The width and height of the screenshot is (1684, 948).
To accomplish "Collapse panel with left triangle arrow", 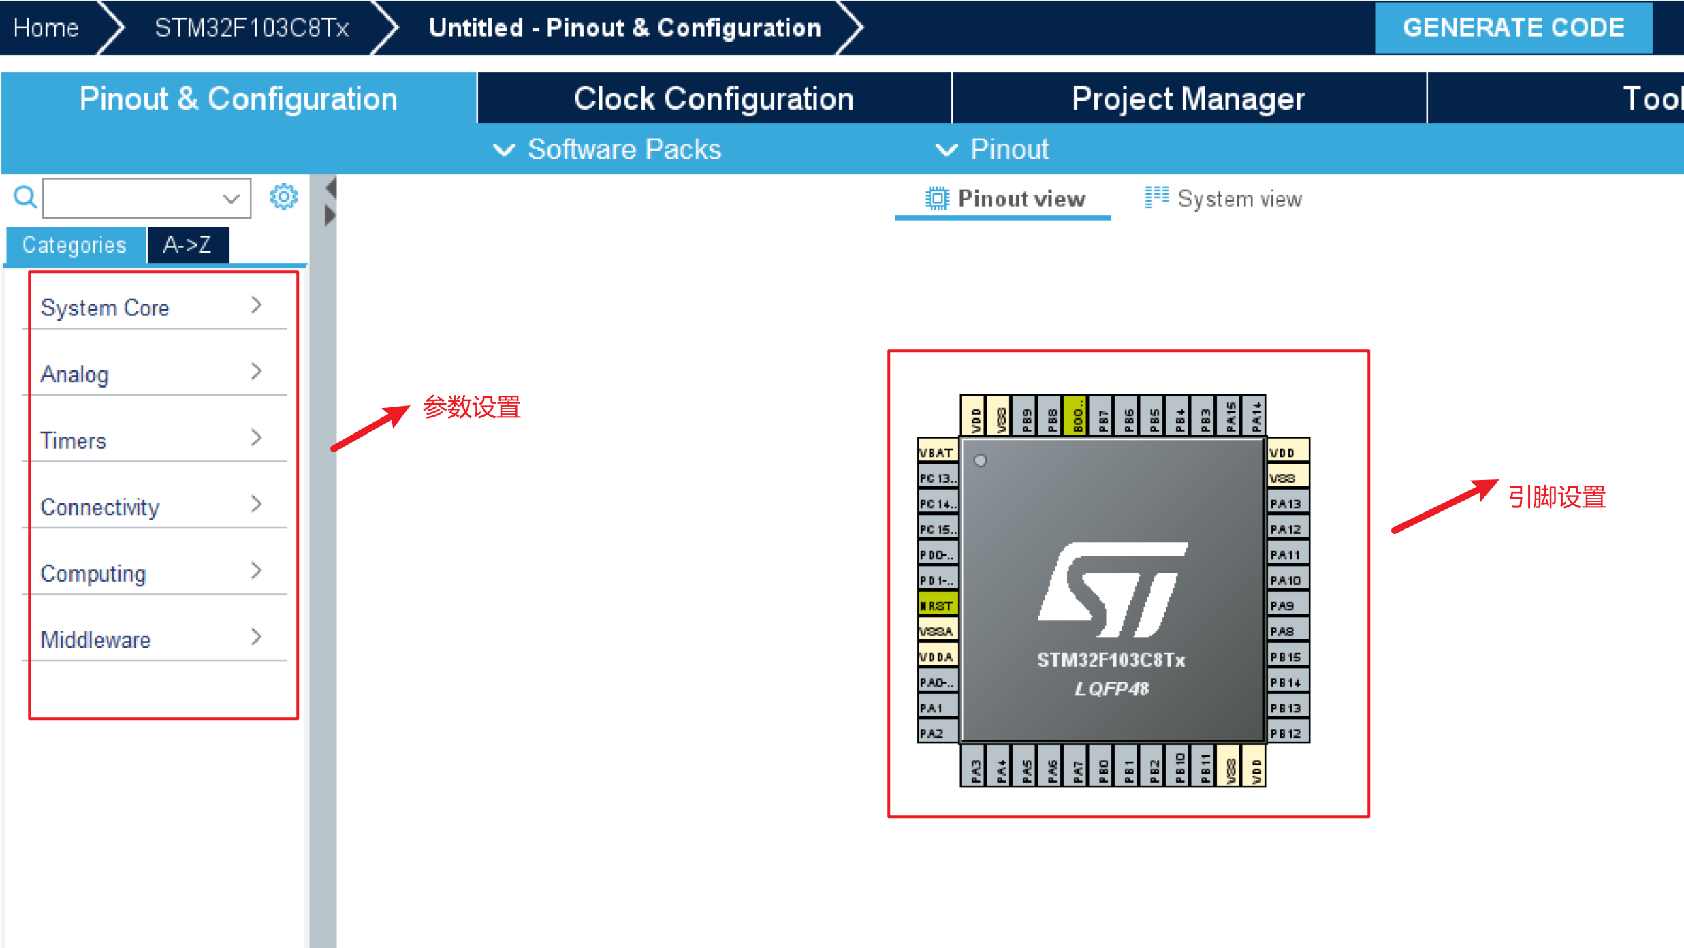I will point(331,187).
